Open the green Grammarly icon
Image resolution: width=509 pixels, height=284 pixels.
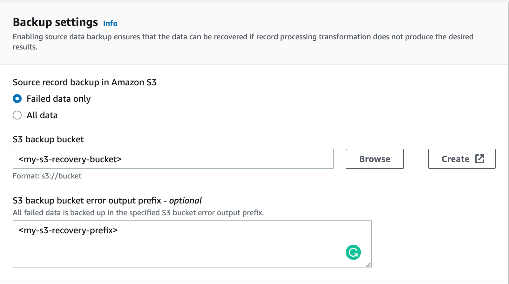(x=353, y=252)
